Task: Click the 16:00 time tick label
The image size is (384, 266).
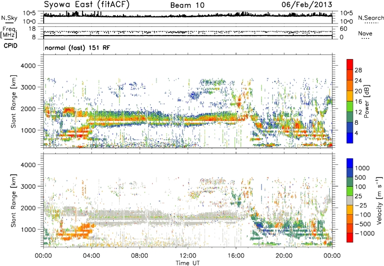Action: (x=236, y=256)
